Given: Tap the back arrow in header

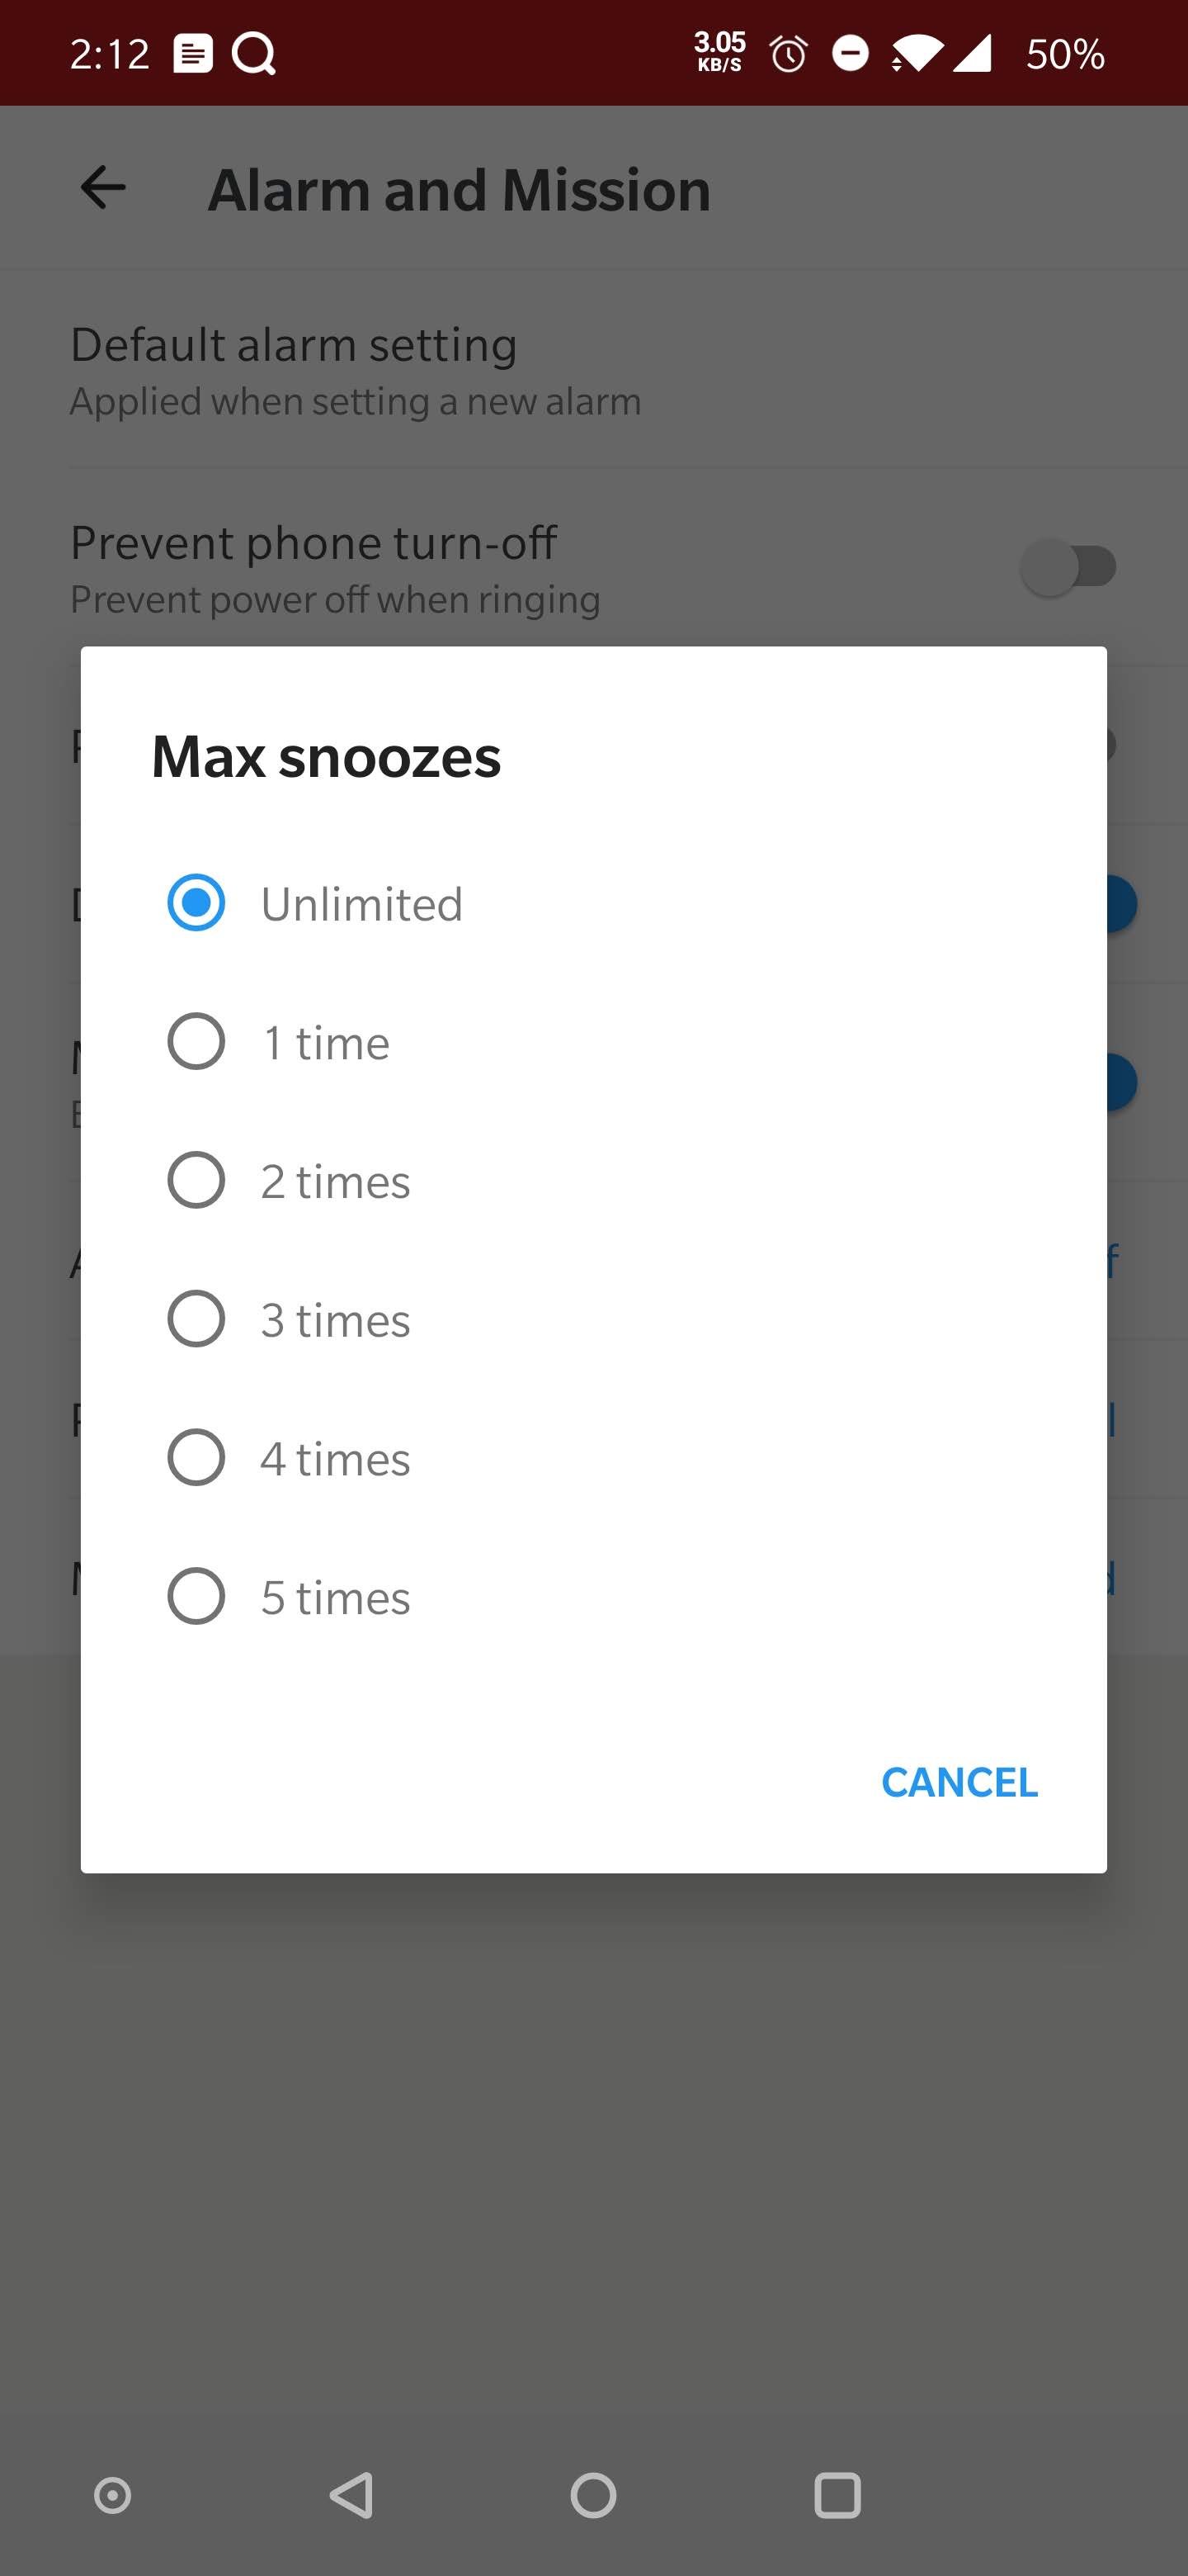Looking at the screenshot, I should click(103, 188).
